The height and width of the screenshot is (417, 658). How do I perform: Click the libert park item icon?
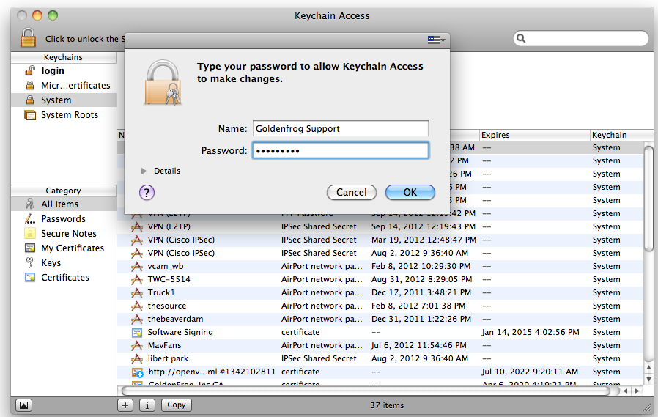pyautogui.click(x=137, y=358)
